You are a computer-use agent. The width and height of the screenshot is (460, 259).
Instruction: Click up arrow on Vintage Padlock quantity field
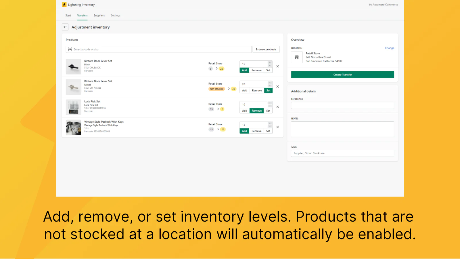(x=270, y=123)
